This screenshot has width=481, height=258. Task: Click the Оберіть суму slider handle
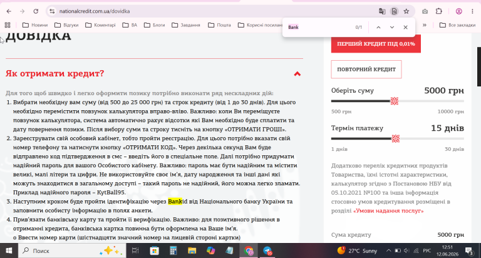tap(394, 101)
